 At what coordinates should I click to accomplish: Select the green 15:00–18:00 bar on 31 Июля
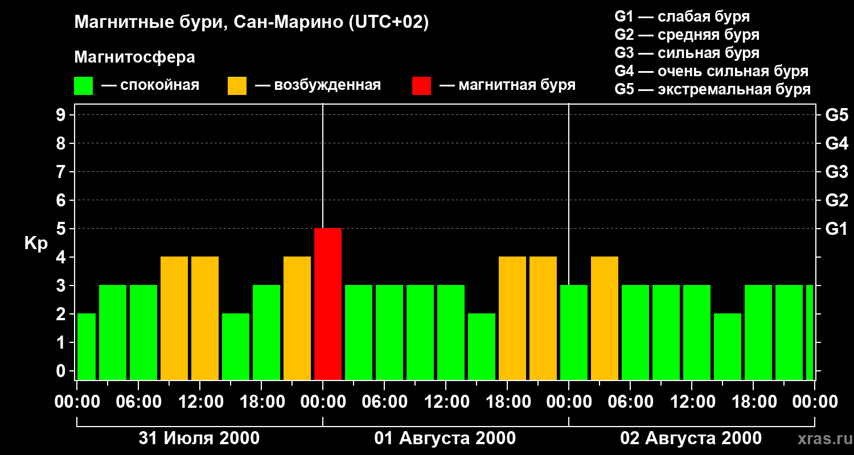[x=236, y=347]
